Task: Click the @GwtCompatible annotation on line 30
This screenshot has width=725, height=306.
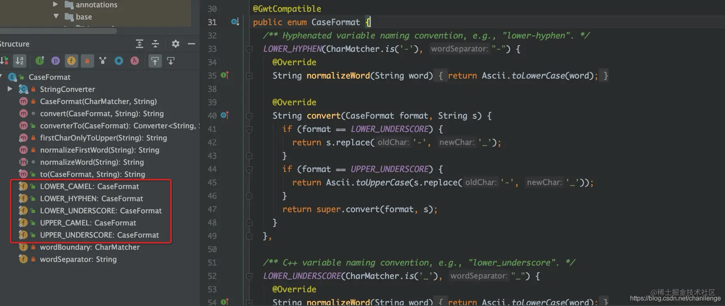Action: point(287,8)
